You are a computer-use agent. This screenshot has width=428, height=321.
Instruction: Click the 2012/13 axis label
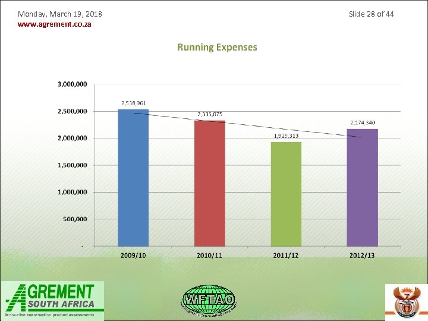362,256
